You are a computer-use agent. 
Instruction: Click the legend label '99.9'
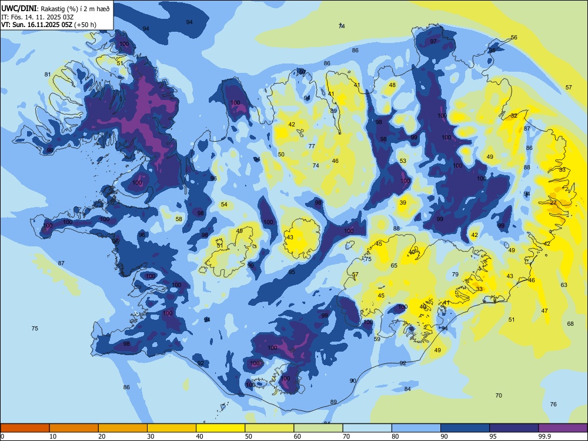(544, 436)
